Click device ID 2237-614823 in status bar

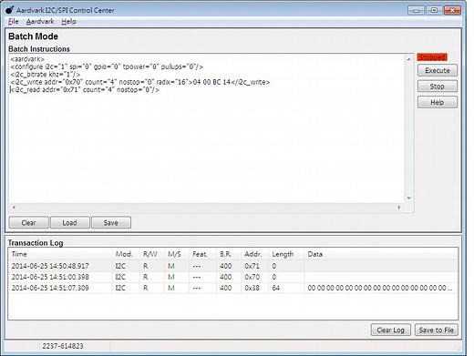(63, 346)
